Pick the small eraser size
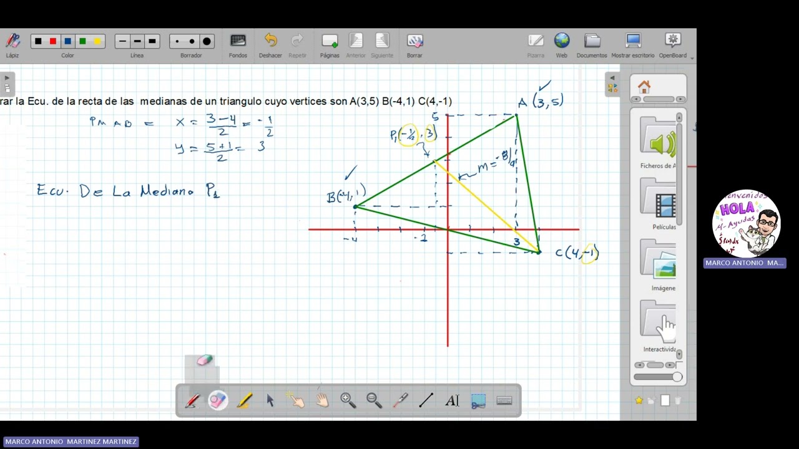 tap(177, 42)
